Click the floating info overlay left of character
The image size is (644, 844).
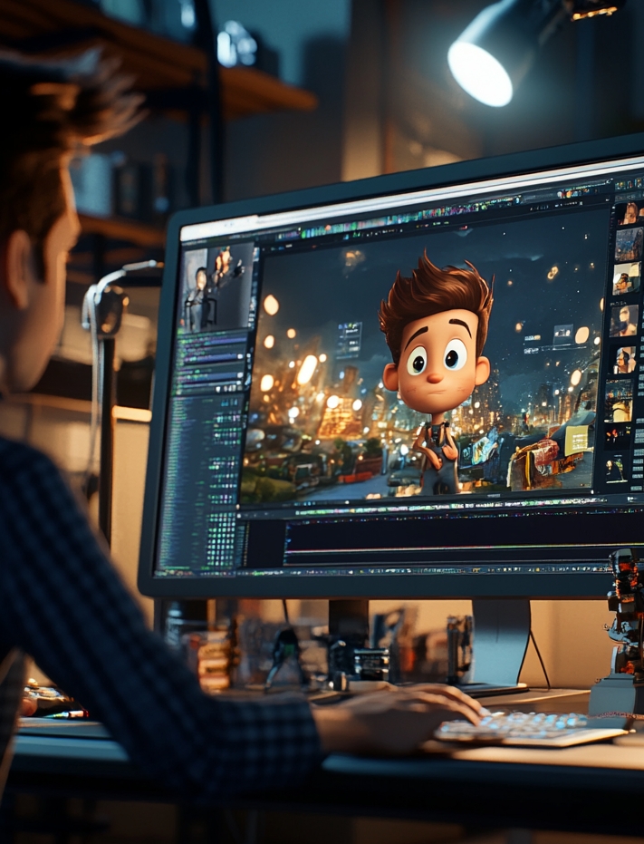click(350, 340)
